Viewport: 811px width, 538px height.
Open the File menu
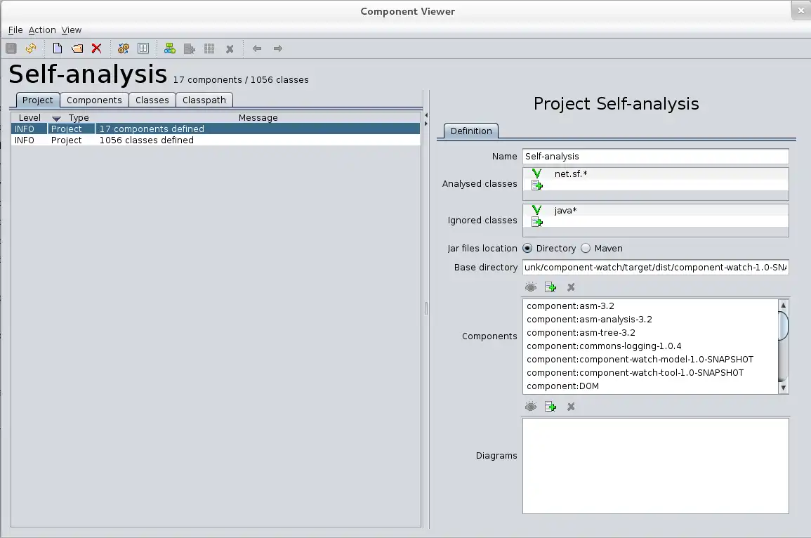[15, 30]
